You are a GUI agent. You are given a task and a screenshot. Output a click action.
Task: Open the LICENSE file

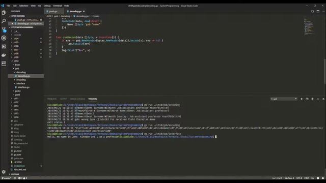tap(18, 162)
